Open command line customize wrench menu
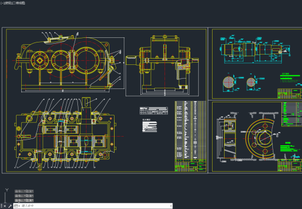 tap(10, 206)
